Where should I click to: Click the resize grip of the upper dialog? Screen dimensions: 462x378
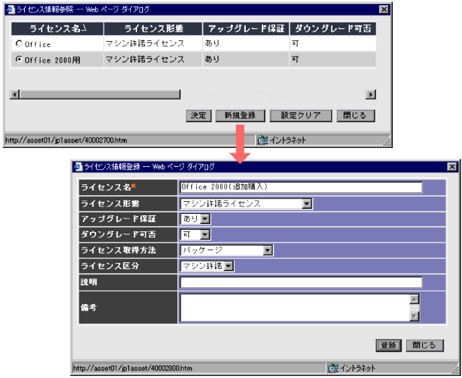click(x=386, y=142)
